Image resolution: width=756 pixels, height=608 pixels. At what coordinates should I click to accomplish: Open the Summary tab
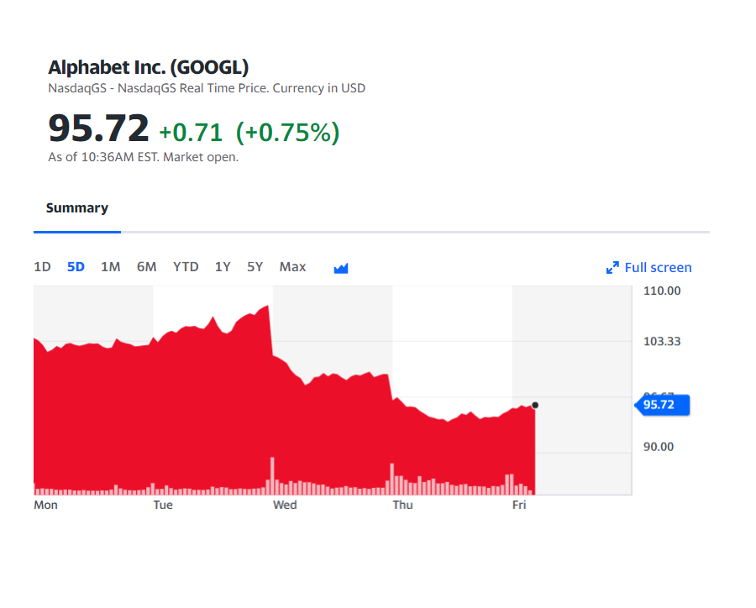(x=77, y=207)
